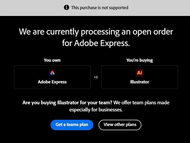Viewport: 190px width, 143px height.
Task: Click the orange Ai Illustrator app icon
Action: click(x=140, y=73)
